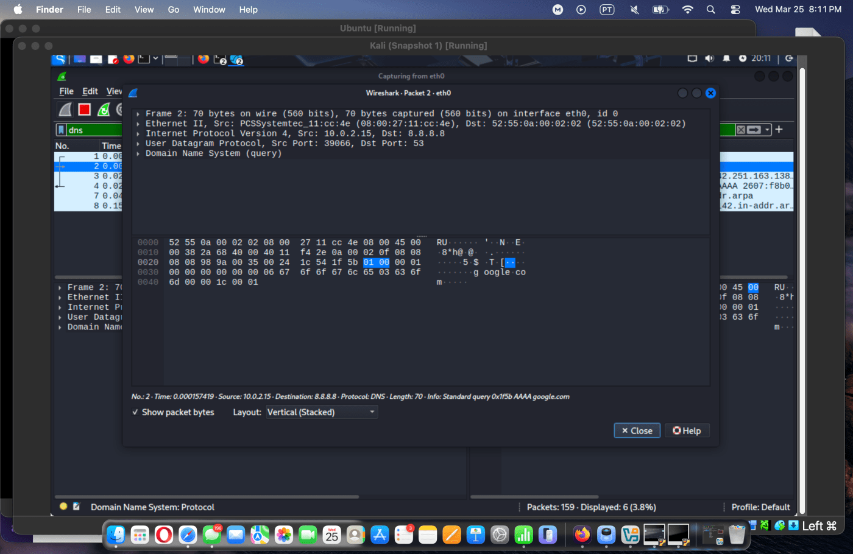The width and height of the screenshot is (853, 554).
Task: Stop capture with the red square icon
Action: click(x=85, y=110)
